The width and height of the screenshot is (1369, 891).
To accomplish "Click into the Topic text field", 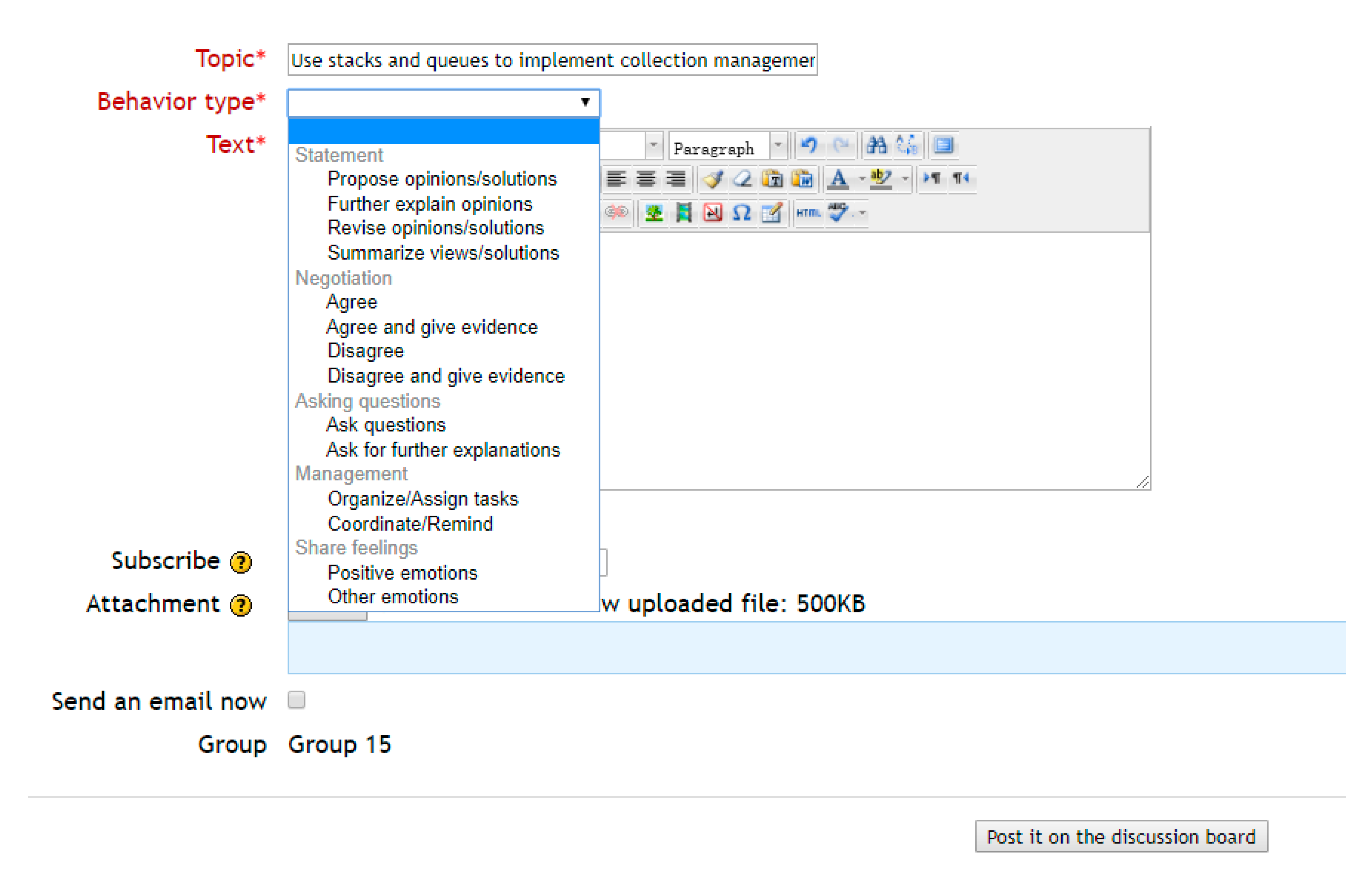I will (552, 60).
